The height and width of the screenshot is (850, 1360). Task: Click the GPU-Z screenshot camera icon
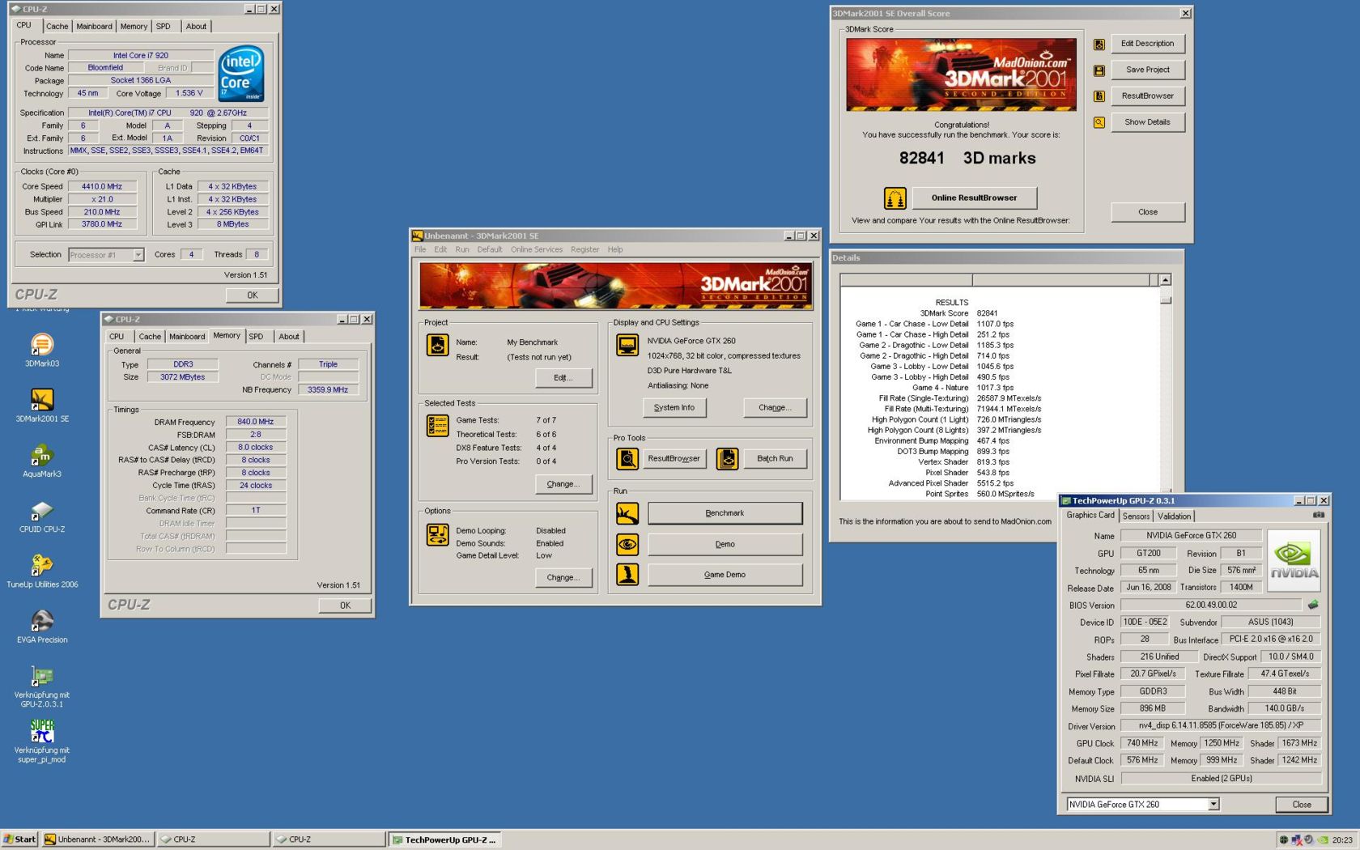click(x=1318, y=515)
